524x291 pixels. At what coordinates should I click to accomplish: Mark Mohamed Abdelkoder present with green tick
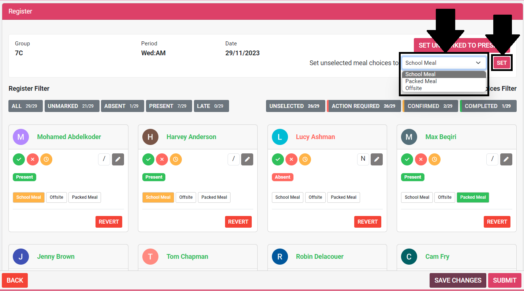[x=19, y=160]
